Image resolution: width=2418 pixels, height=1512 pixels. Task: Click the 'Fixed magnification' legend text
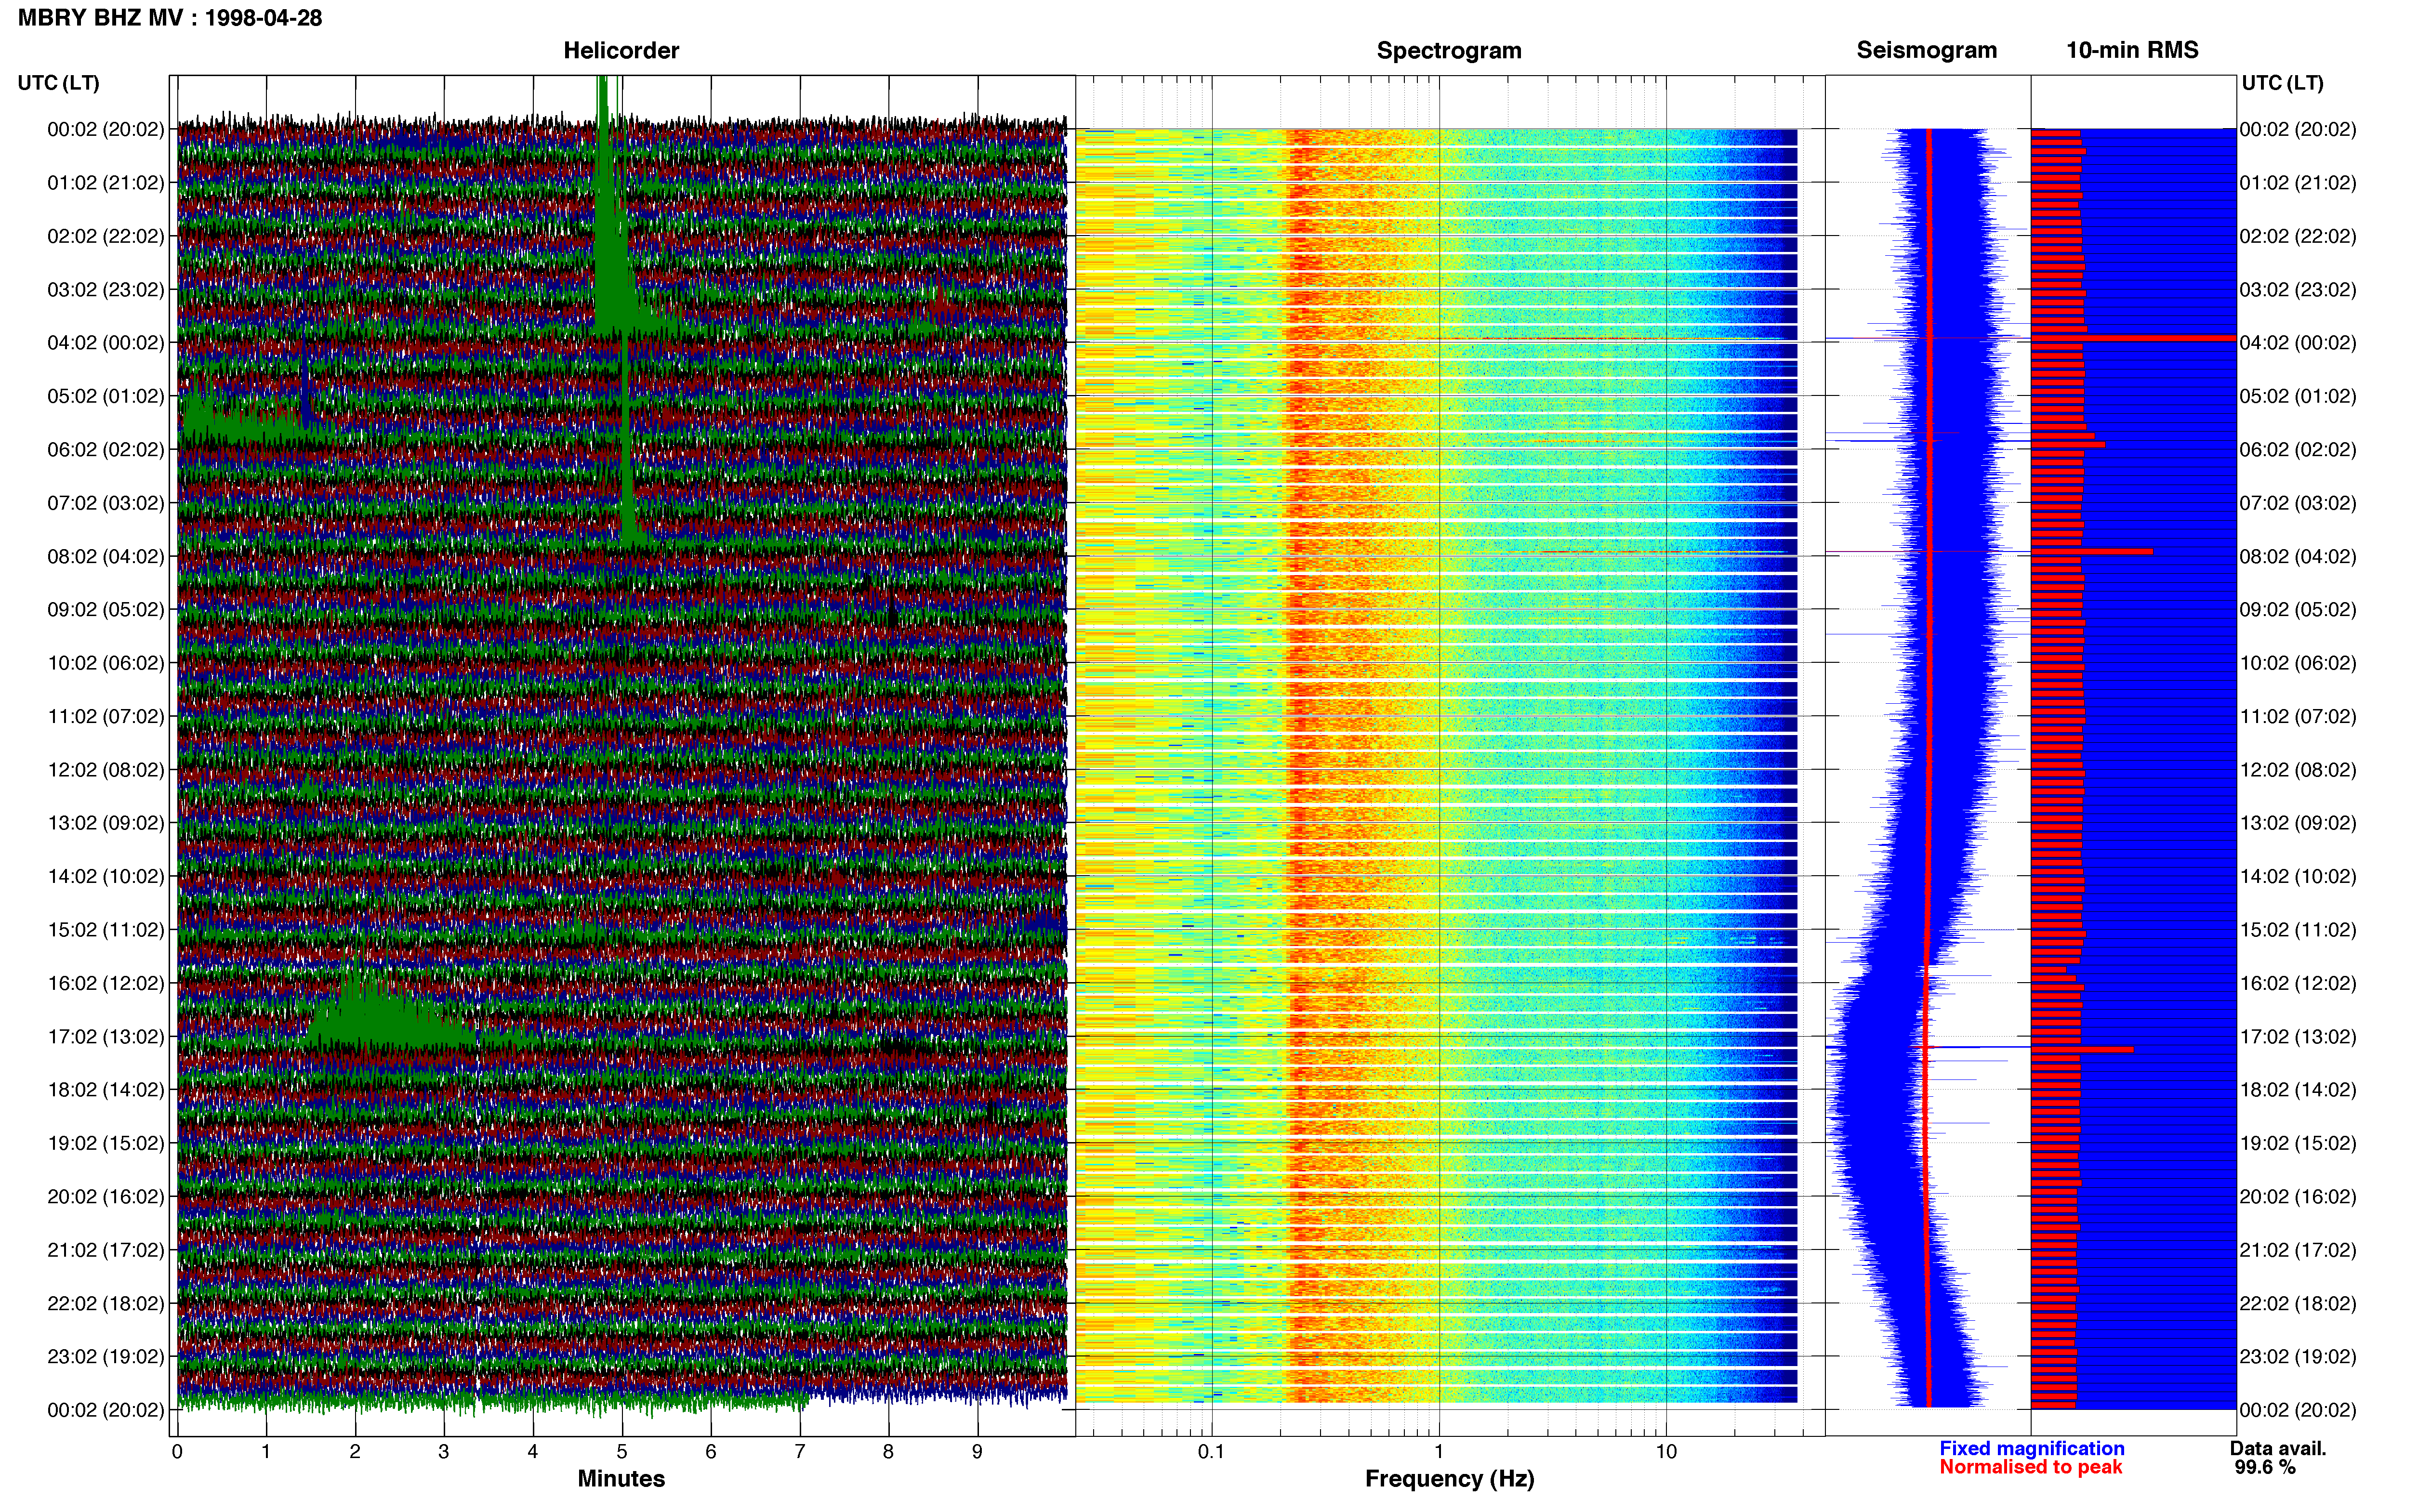(x=2031, y=1448)
